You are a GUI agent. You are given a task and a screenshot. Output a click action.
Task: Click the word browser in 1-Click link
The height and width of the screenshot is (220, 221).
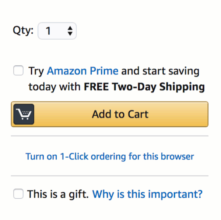(178, 156)
